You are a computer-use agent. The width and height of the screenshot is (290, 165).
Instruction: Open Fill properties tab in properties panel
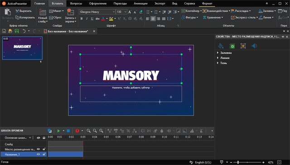pos(221,46)
